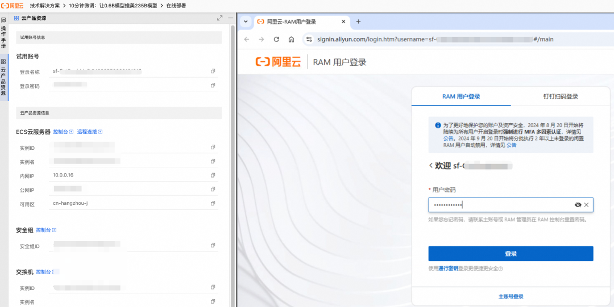
Task: Open a new browser tab
Action: (358, 22)
